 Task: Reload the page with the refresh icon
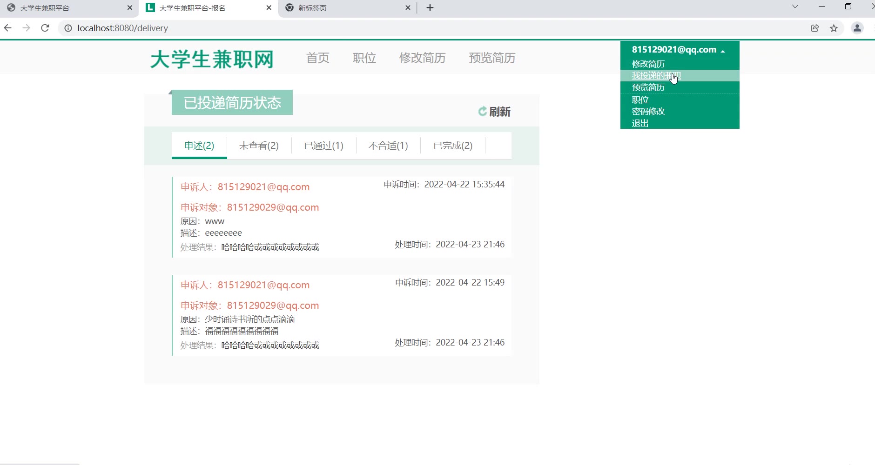tap(45, 28)
